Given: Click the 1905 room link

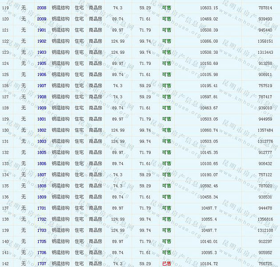Looking at the screenshot, I should 41,64.
